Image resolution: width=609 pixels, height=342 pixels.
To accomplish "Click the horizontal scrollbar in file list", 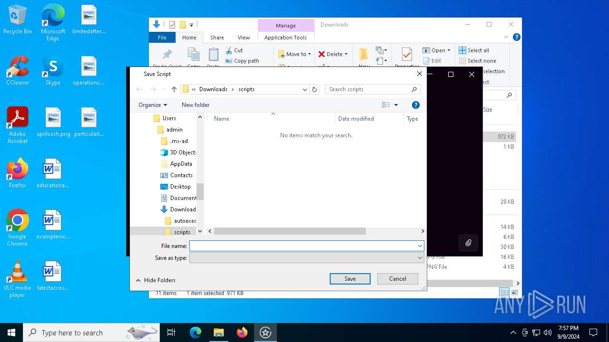I will click(290, 231).
